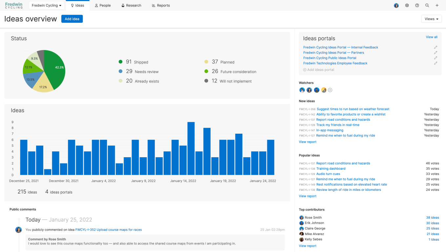Viewport: 446px width, 252px height.
Task: Expand the Add idea options
Action: click(x=72, y=19)
